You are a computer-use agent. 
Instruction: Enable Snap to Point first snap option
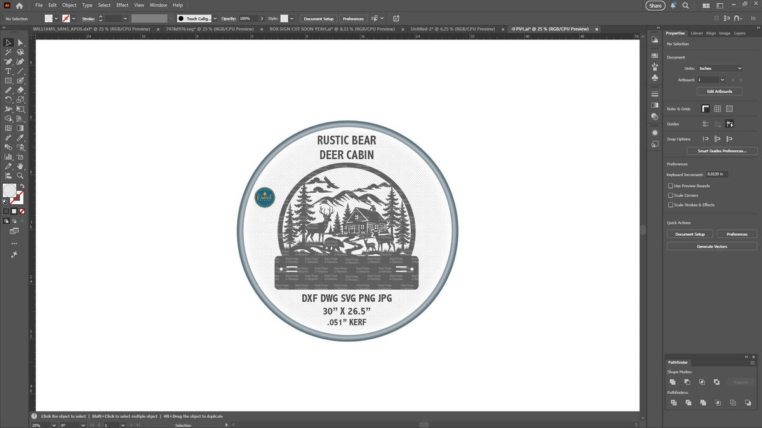coord(705,139)
